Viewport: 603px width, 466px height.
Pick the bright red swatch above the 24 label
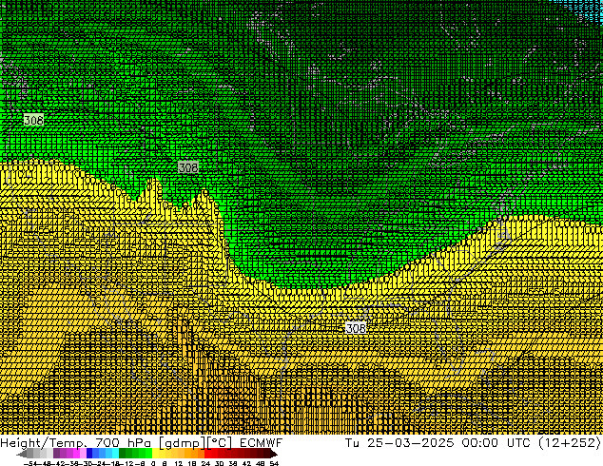click(x=207, y=454)
